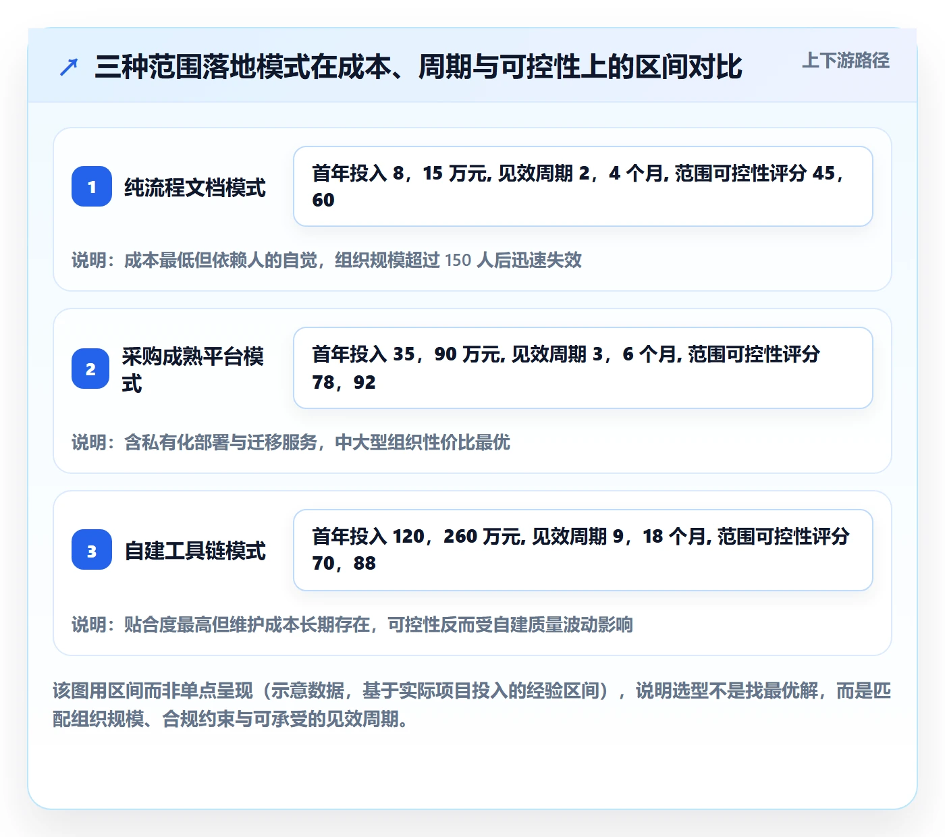Image resolution: width=945 pixels, height=837 pixels.
Task: Open the 上下游路径 label in the header
Action: pyautogui.click(x=846, y=61)
